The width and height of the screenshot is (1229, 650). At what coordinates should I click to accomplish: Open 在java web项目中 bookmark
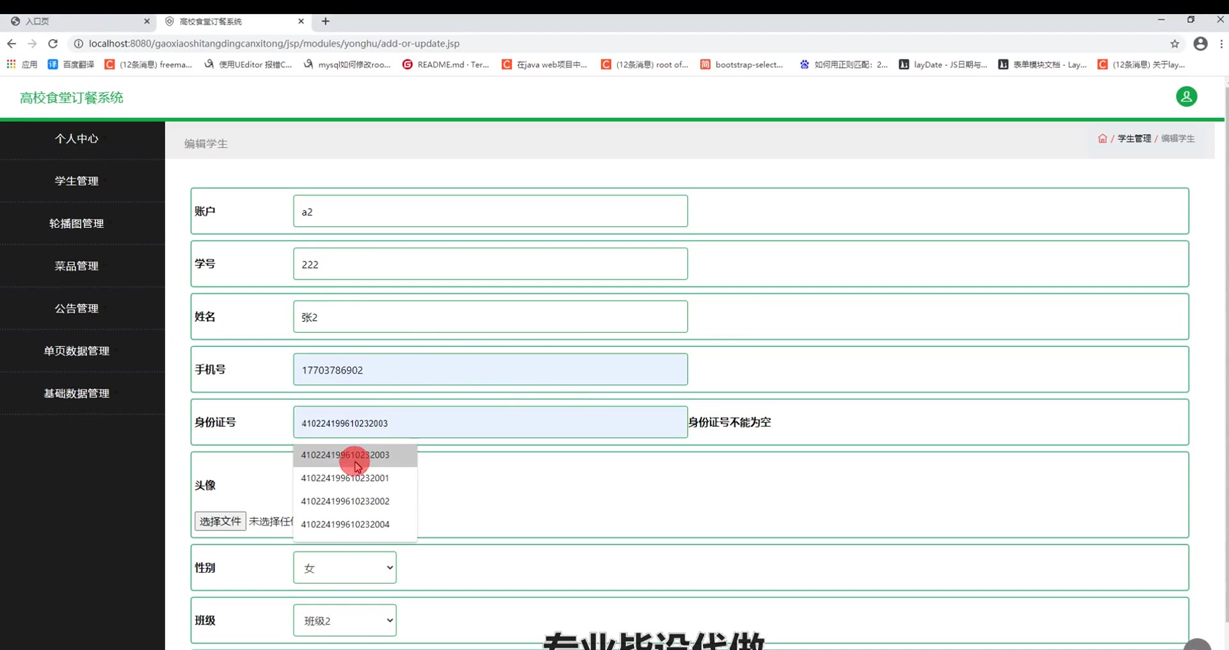point(545,65)
